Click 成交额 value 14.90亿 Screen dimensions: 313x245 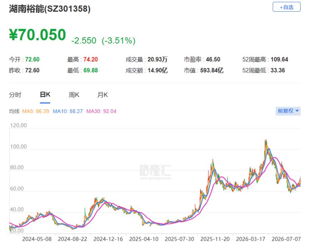click(x=158, y=70)
